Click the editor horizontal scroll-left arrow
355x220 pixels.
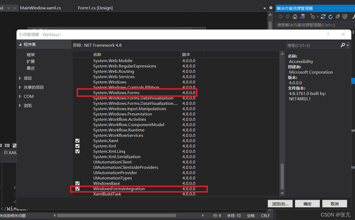[54, 215]
